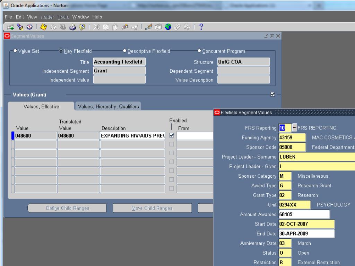Click the Oracle logo of the Segment Values window
Image resolution: width=355 pixels, height=266 pixels.
[x=7, y=36]
